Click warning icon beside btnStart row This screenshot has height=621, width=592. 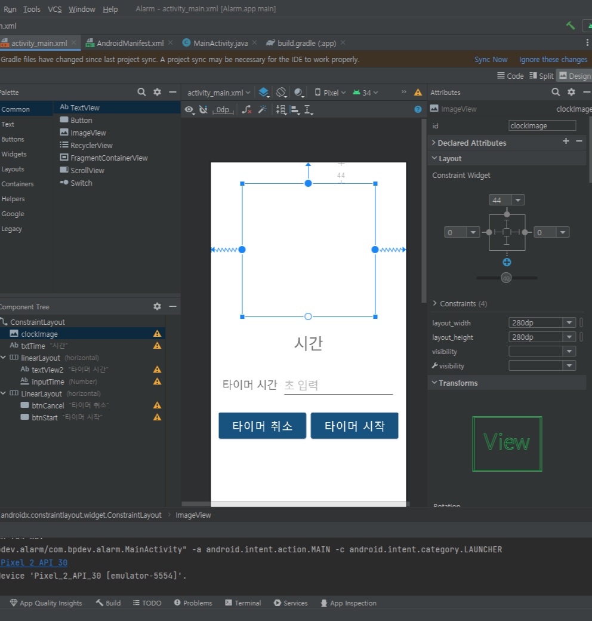pyautogui.click(x=157, y=417)
